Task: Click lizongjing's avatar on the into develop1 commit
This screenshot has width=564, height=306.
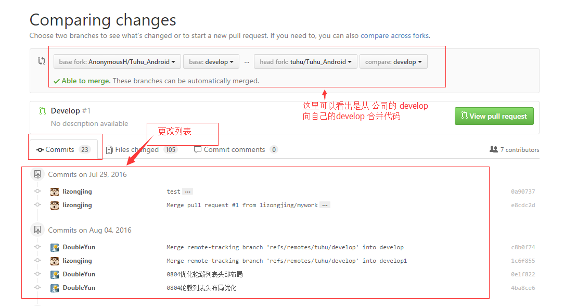Action: pyautogui.click(x=55, y=261)
